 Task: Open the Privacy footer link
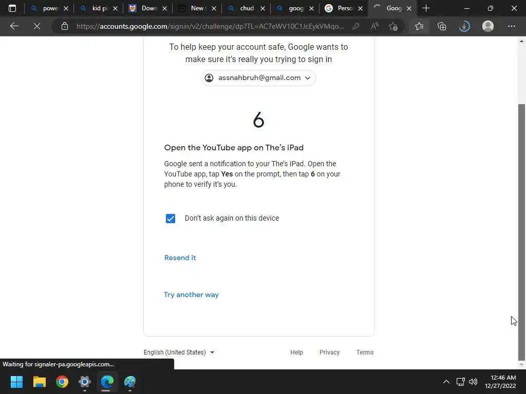click(329, 352)
